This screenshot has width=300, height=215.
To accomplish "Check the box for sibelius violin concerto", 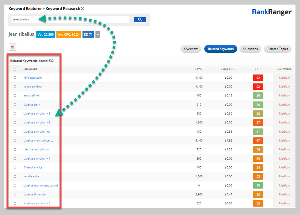I will [15, 140].
